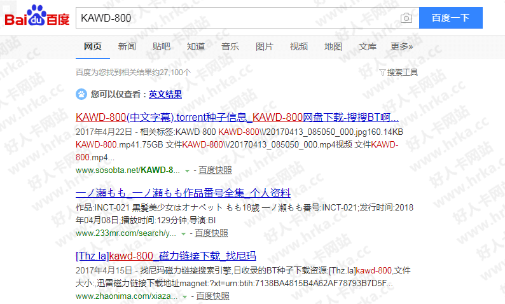Image resolution: width=505 pixels, height=304 pixels.
Task: Click the search tools filter icon
Action: [x=382, y=73]
